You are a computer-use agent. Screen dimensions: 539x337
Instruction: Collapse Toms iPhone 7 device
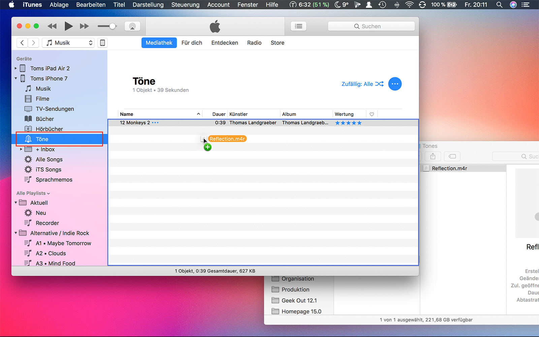[15, 79]
